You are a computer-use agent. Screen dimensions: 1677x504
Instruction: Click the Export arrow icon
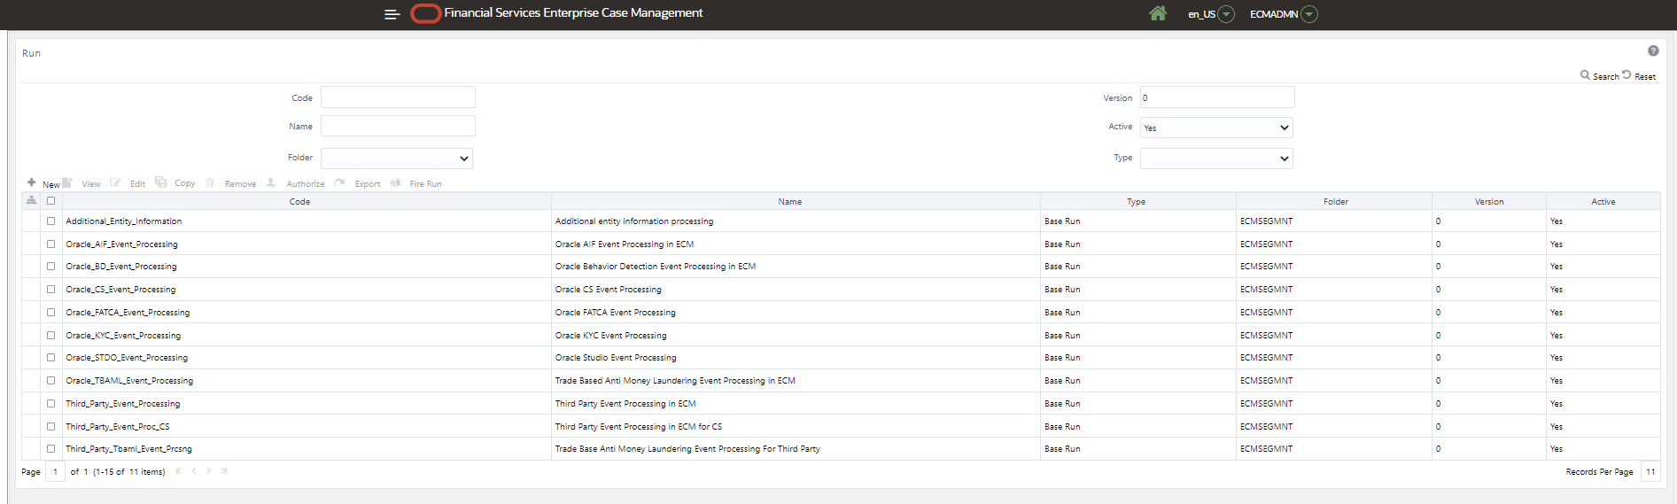[x=339, y=182]
